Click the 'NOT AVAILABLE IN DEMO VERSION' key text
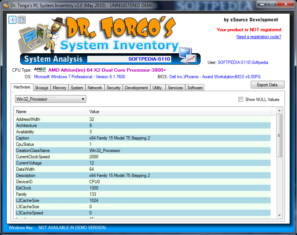Screen dimensions: 297x235 [72, 227]
